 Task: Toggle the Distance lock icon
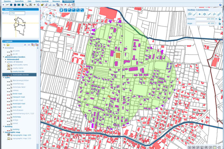(220, 19)
